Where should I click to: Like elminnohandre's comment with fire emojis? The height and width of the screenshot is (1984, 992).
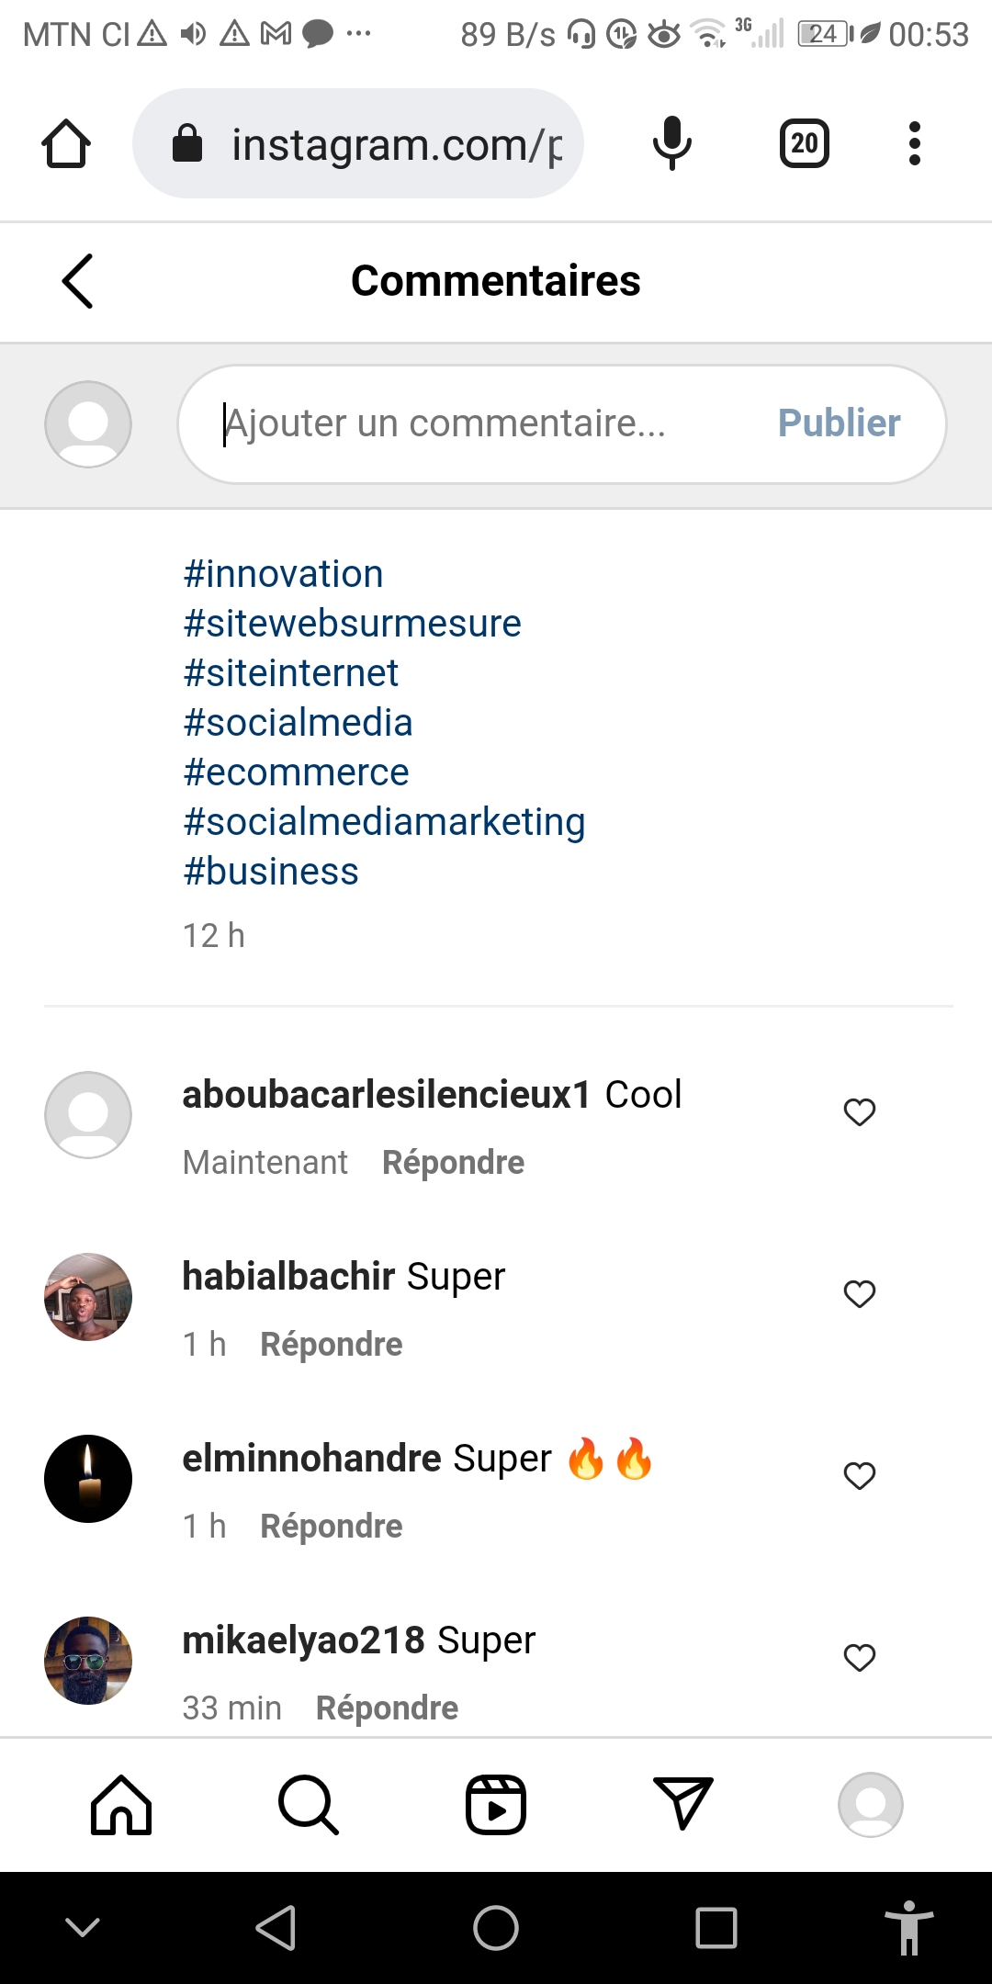click(x=860, y=1476)
